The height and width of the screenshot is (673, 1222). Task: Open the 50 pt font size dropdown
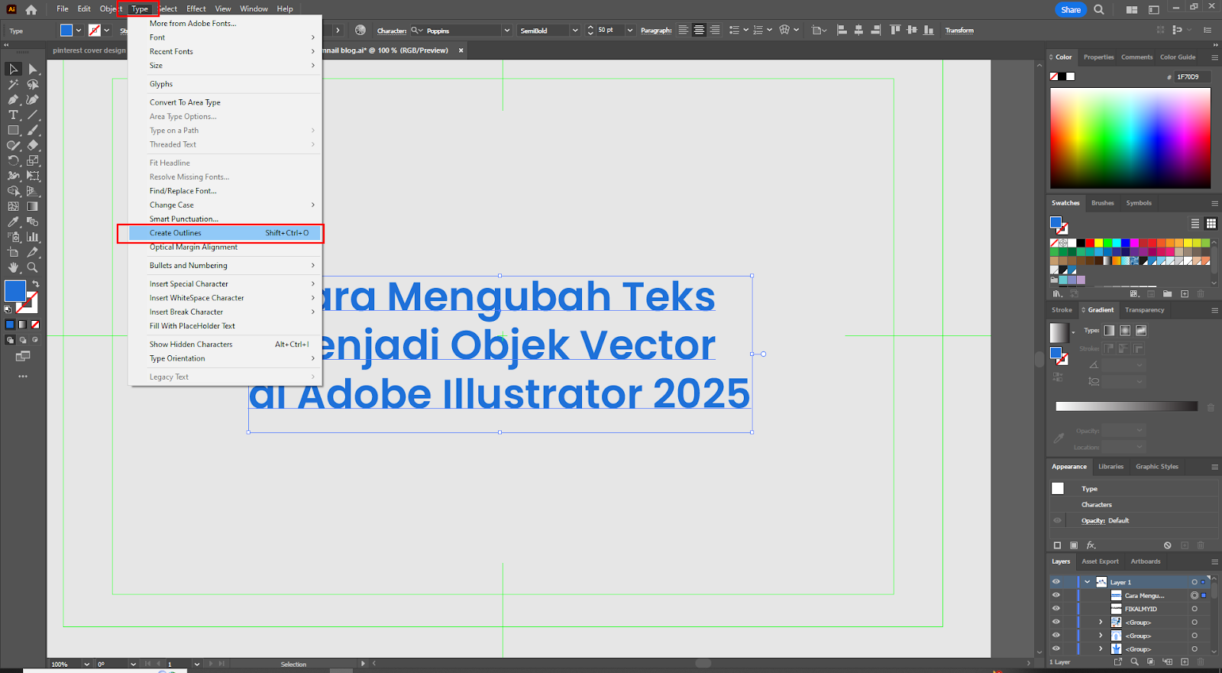tap(630, 31)
